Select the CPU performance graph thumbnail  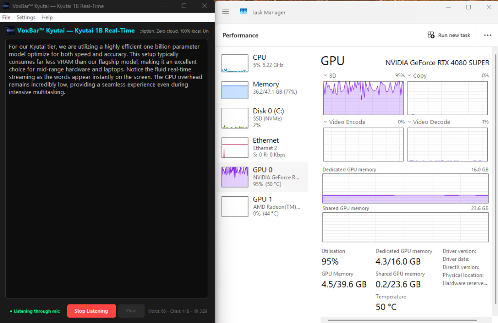click(235, 63)
